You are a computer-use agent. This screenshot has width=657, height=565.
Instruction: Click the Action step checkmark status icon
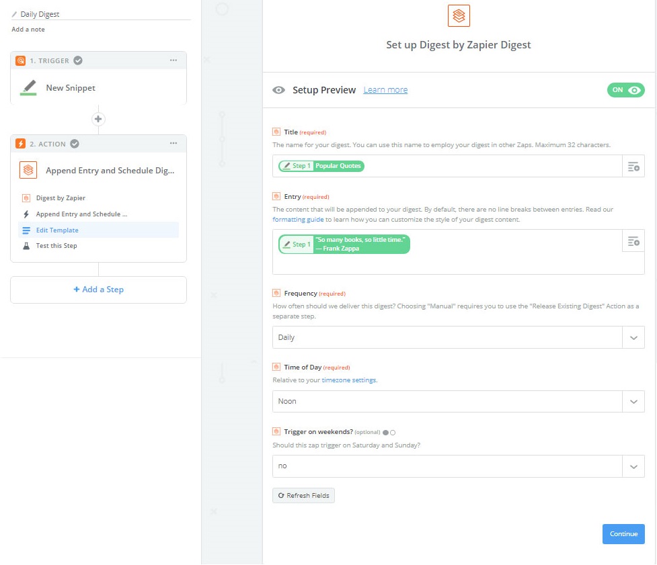point(75,144)
